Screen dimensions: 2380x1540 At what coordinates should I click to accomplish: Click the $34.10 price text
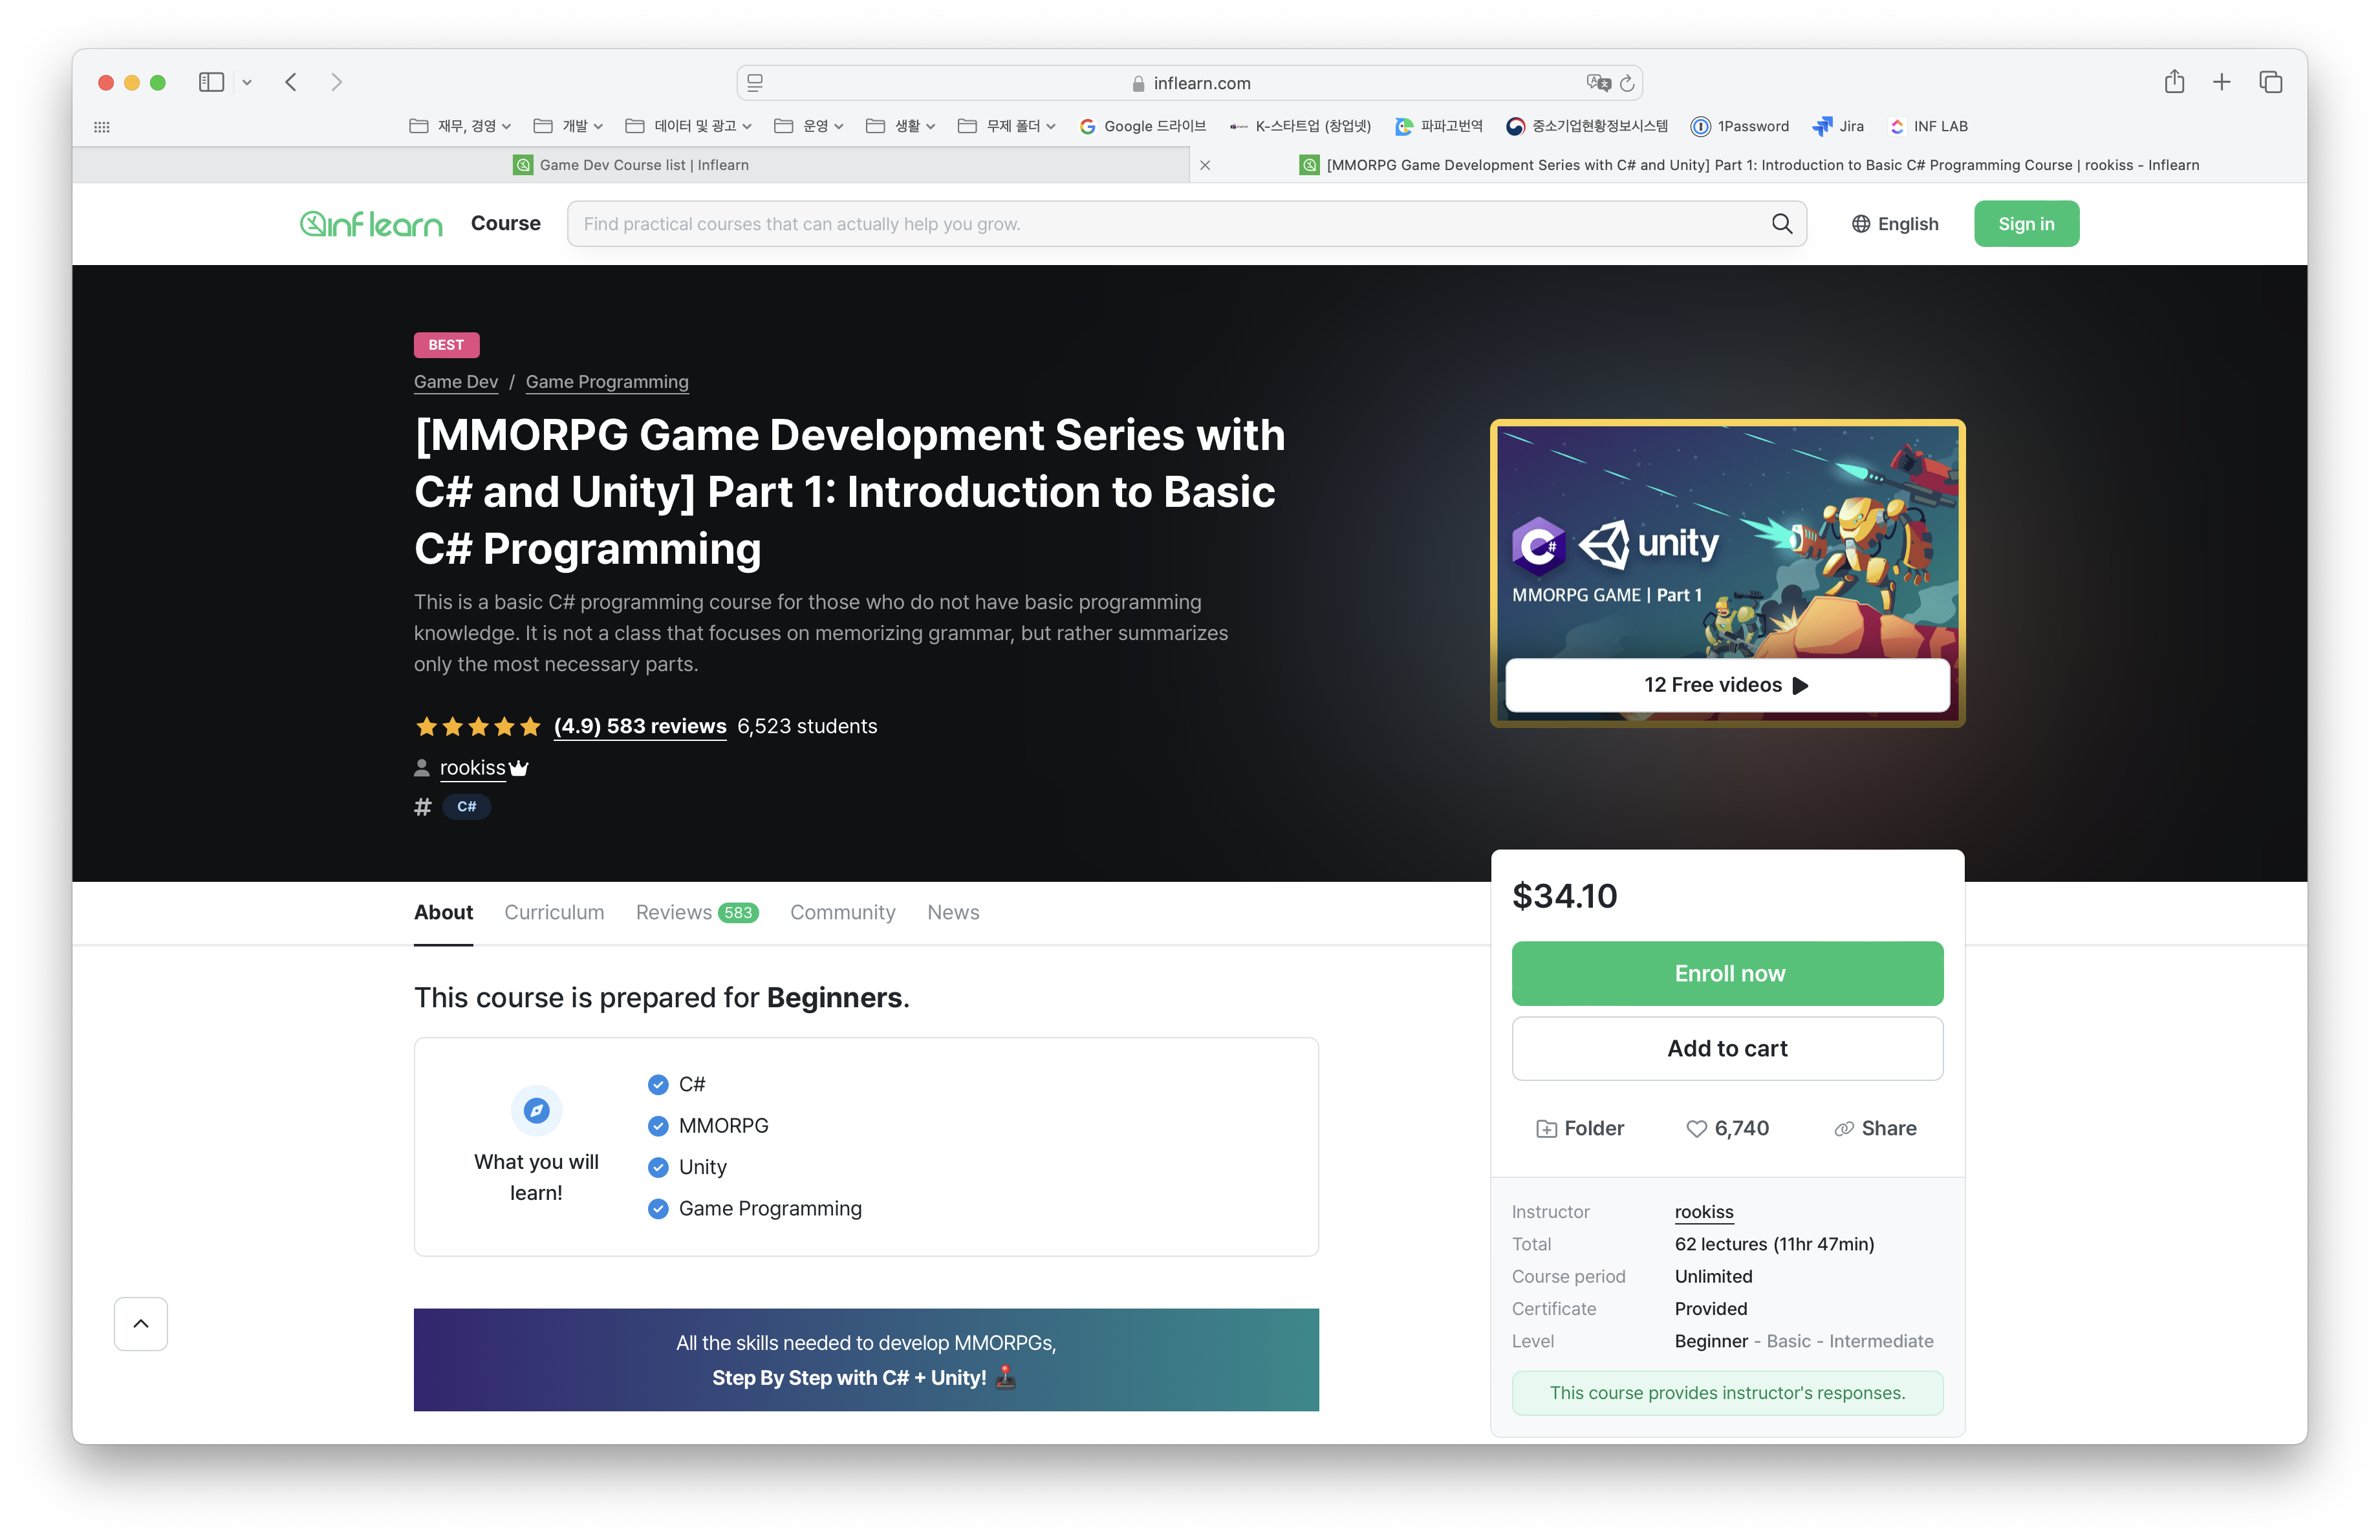point(1564,895)
